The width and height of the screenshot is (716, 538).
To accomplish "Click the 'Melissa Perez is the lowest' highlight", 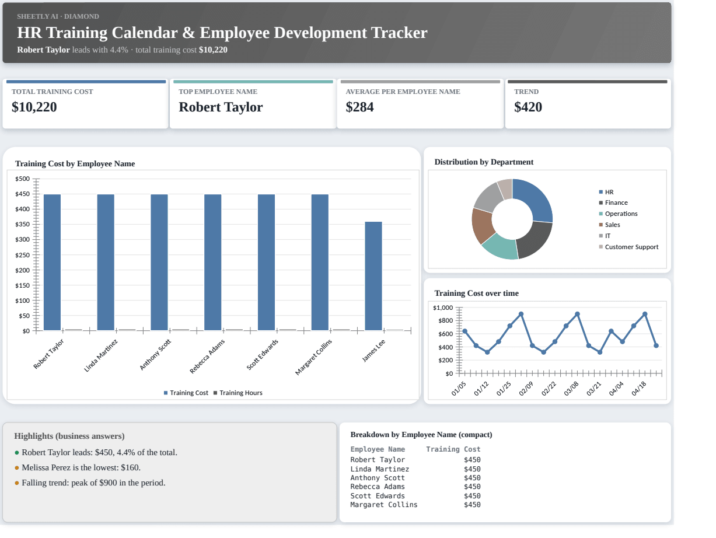I will pos(77,467).
